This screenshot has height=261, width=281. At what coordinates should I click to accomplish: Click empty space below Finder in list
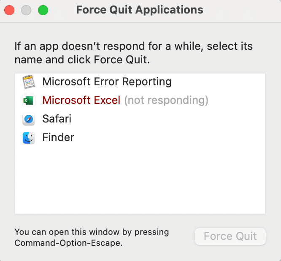click(x=140, y=179)
